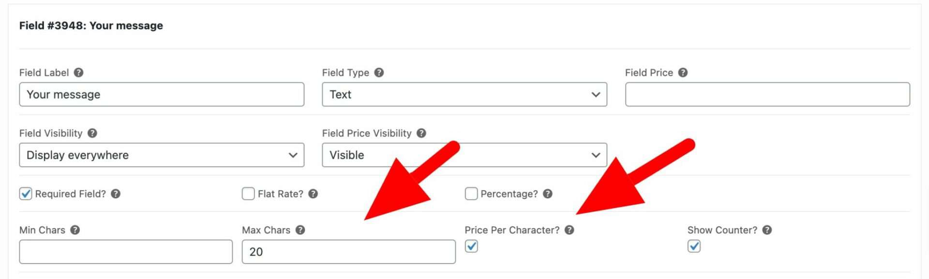Click Field Price Visibility help icon
The image size is (929, 279).
click(421, 133)
